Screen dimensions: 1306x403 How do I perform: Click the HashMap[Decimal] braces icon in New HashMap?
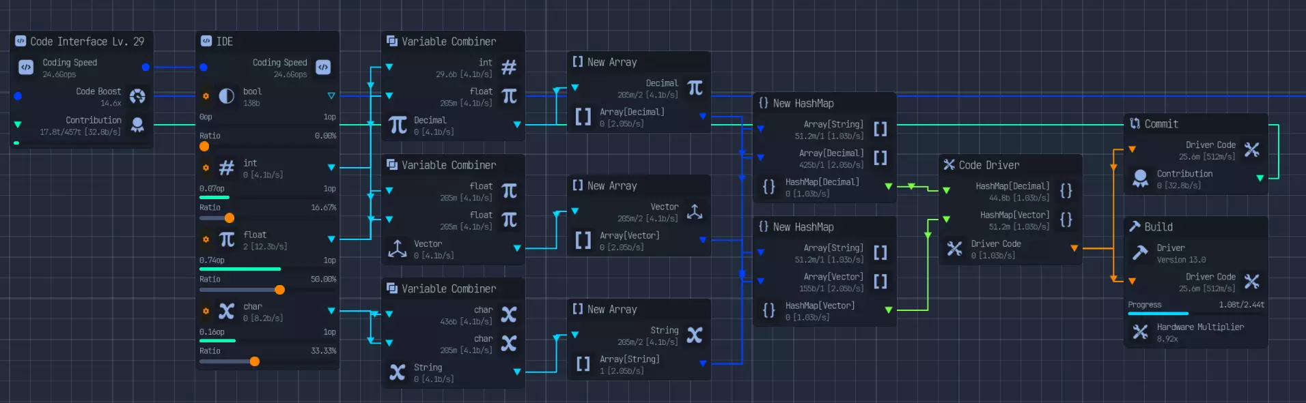click(769, 187)
